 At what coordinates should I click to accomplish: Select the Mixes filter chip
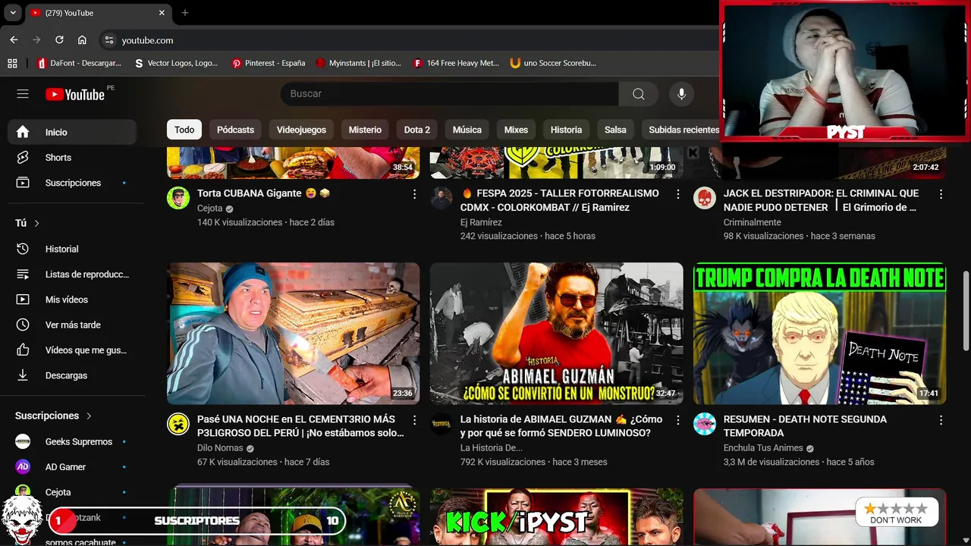(x=516, y=130)
